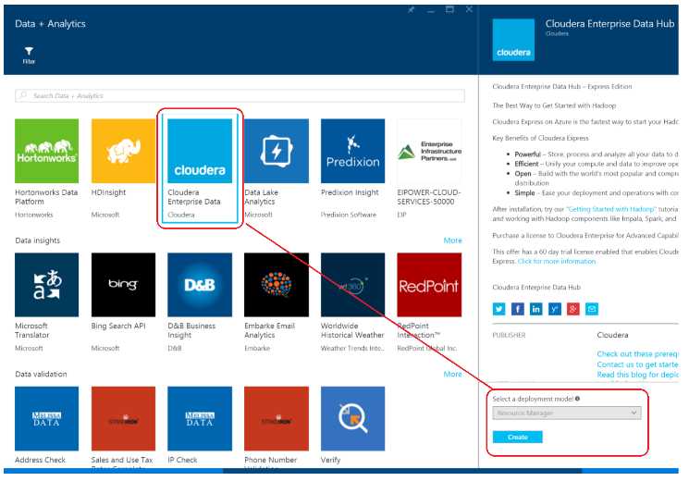Screen dimensions: 689x481
Task: Share via email envelope icon
Action: click(592, 309)
